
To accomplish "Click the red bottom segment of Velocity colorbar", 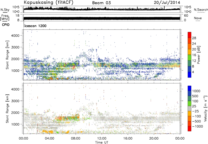I will 190,129.
